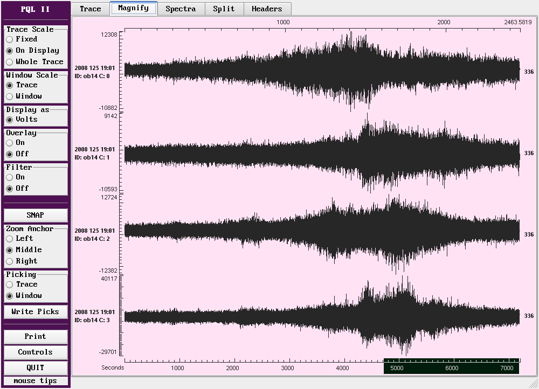
Task: Choose Whole Trace scale radio button
Action: click(x=10, y=62)
